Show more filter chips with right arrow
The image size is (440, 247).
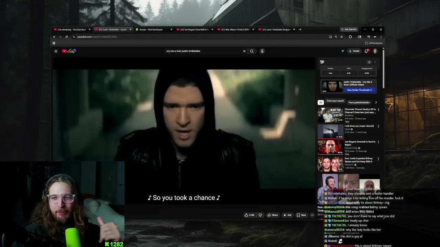point(376,103)
